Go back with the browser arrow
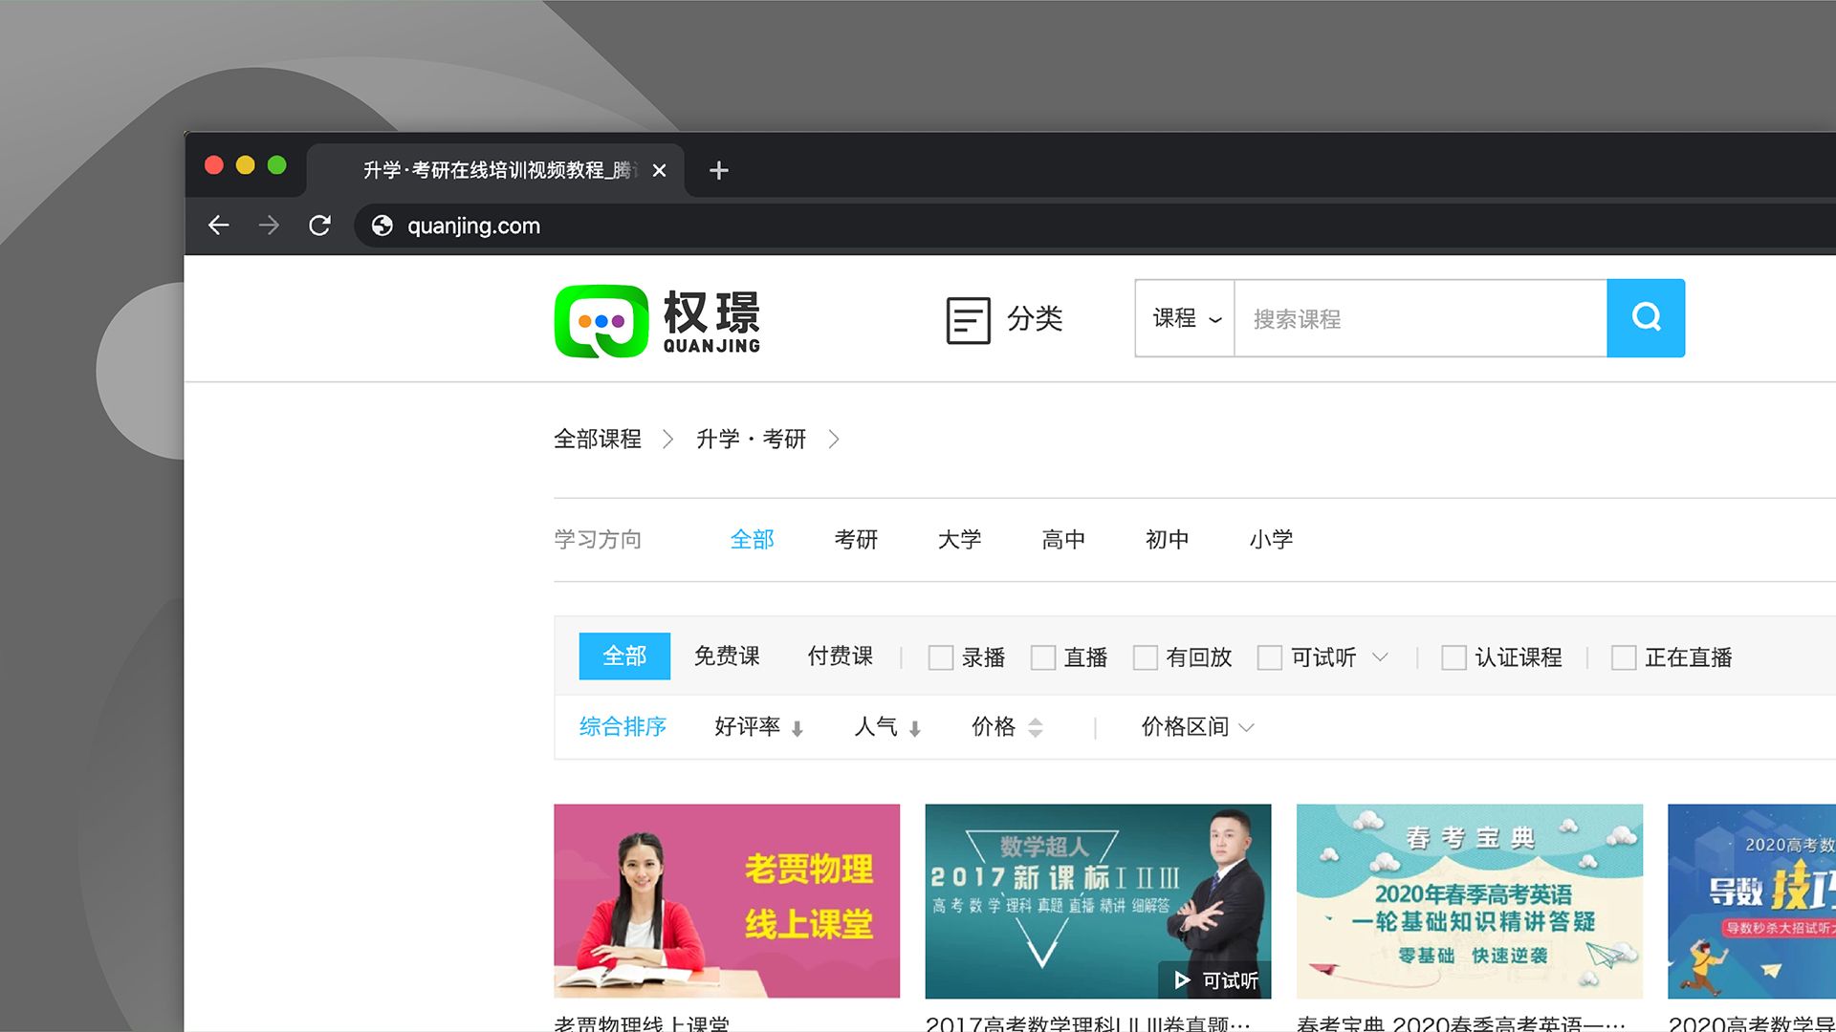The image size is (1836, 1032). (x=219, y=226)
